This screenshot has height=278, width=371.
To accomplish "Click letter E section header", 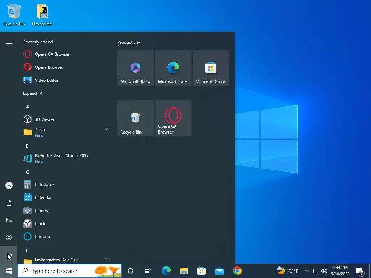I will (x=28, y=250).
